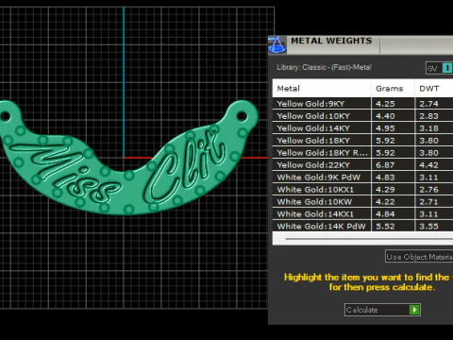Select the White Gold:10KW row
This screenshot has width=453, height=340.
pos(362,202)
